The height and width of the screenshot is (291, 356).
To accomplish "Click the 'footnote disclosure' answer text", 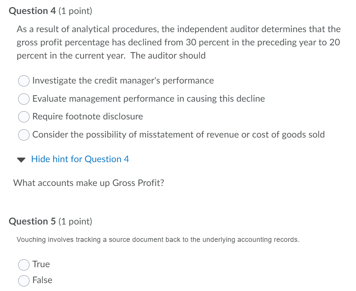I will tap(87, 117).
